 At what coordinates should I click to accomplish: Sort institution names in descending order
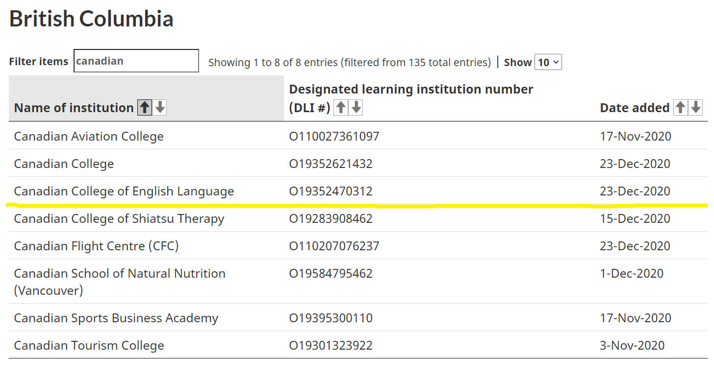(160, 108)
